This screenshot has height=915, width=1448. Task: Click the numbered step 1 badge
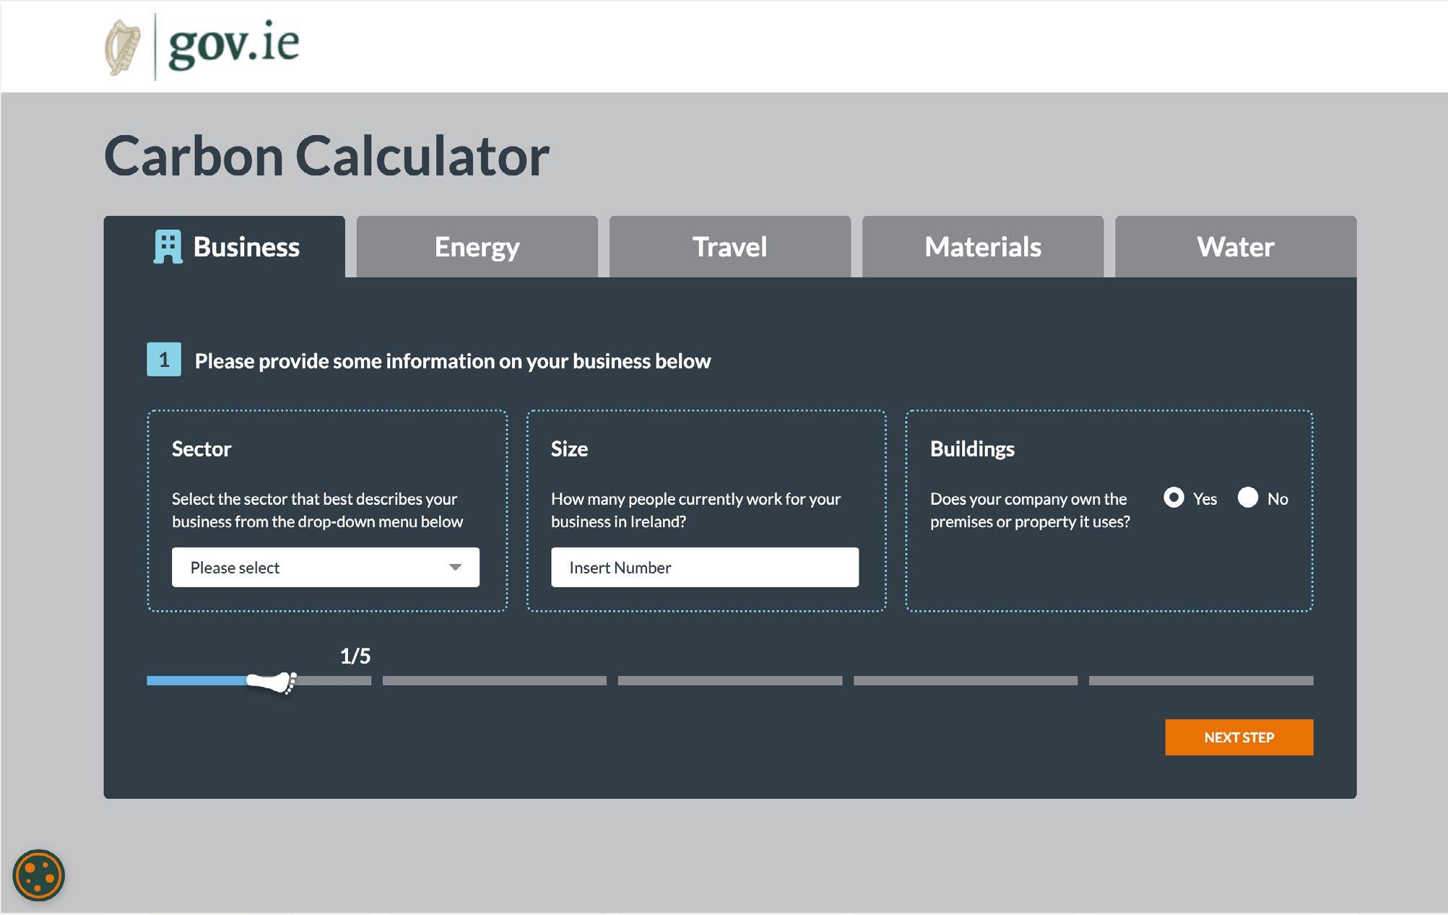point(164,360)
